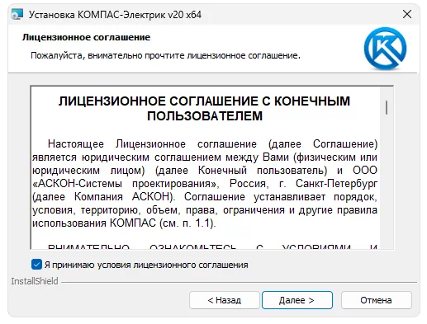Cancel installation via "Отмена" button

click(377, 300)
